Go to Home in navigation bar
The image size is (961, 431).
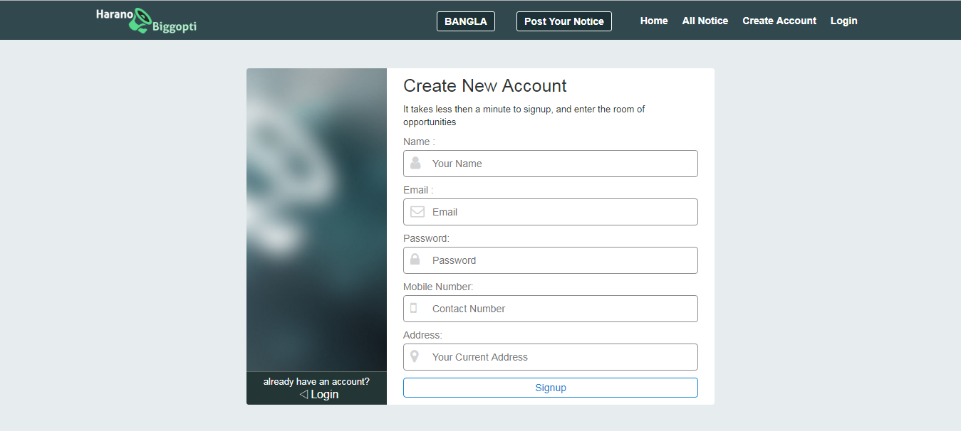tap(654, 21)
